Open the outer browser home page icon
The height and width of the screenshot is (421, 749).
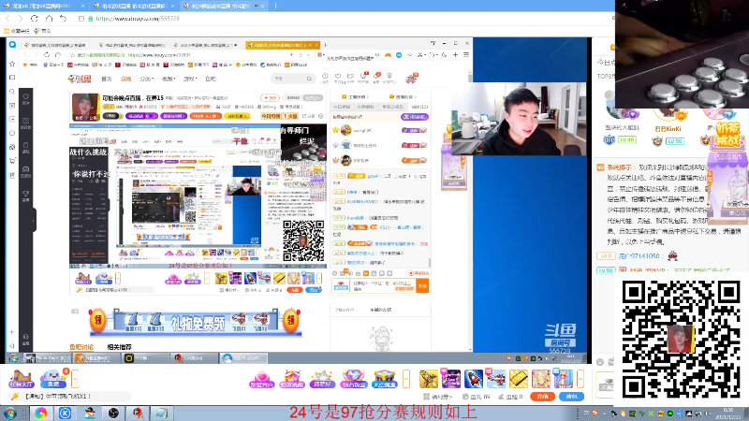point(50,18)
